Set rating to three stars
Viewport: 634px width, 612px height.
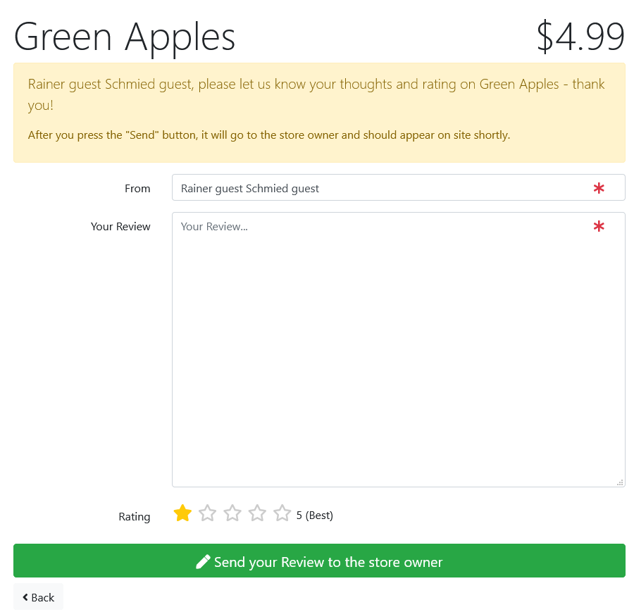(232, 513)
